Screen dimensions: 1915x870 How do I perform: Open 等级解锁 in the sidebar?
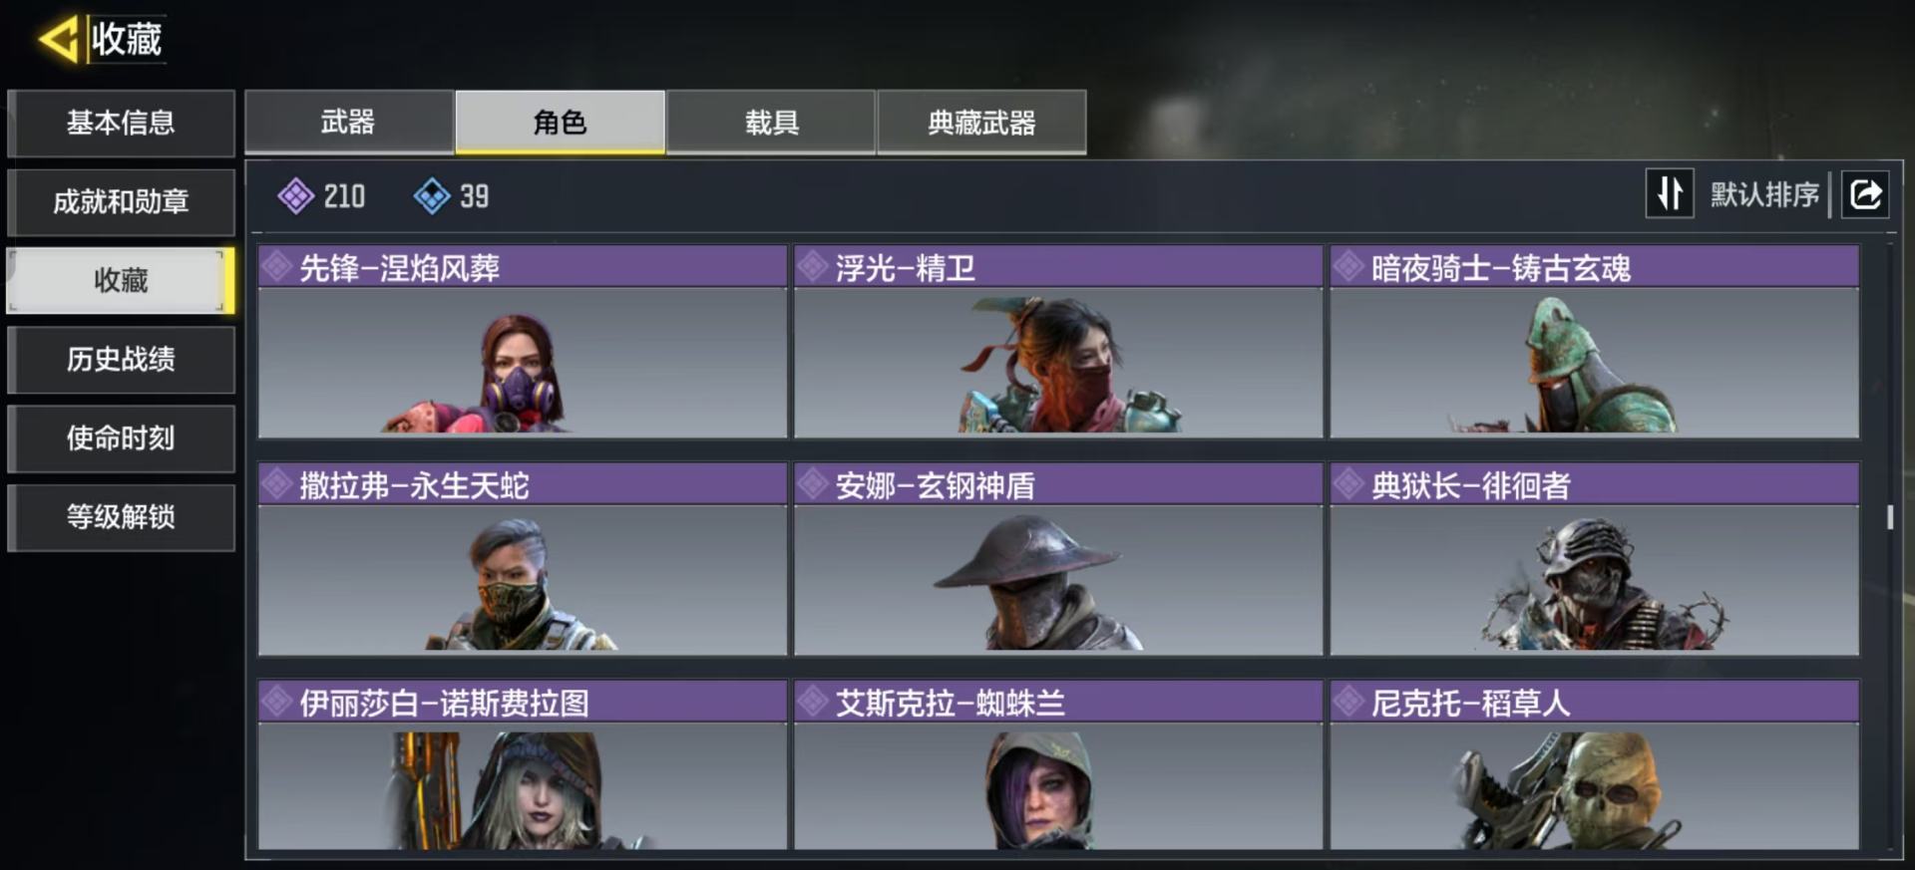(x=121, y=516)
